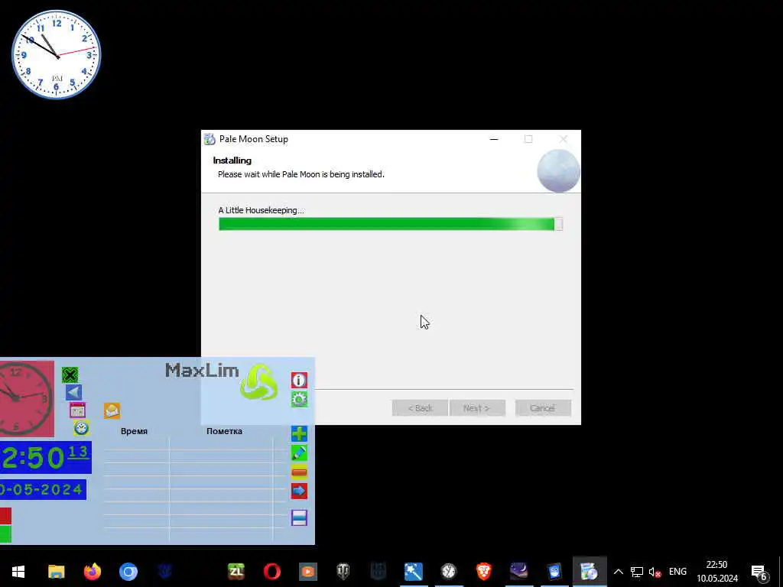Screen dimensions: 783x587
Task: Open the notification center with 6 notifications
Action: [x=759, y=572]
